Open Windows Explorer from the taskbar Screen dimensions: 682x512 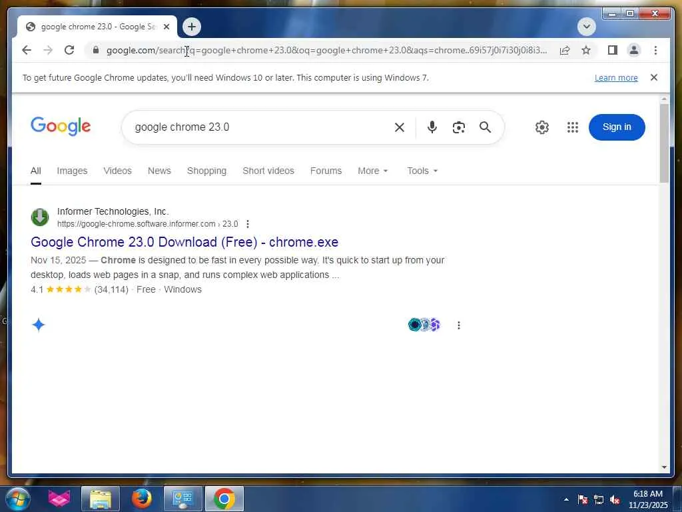click(x=100, y=499)
